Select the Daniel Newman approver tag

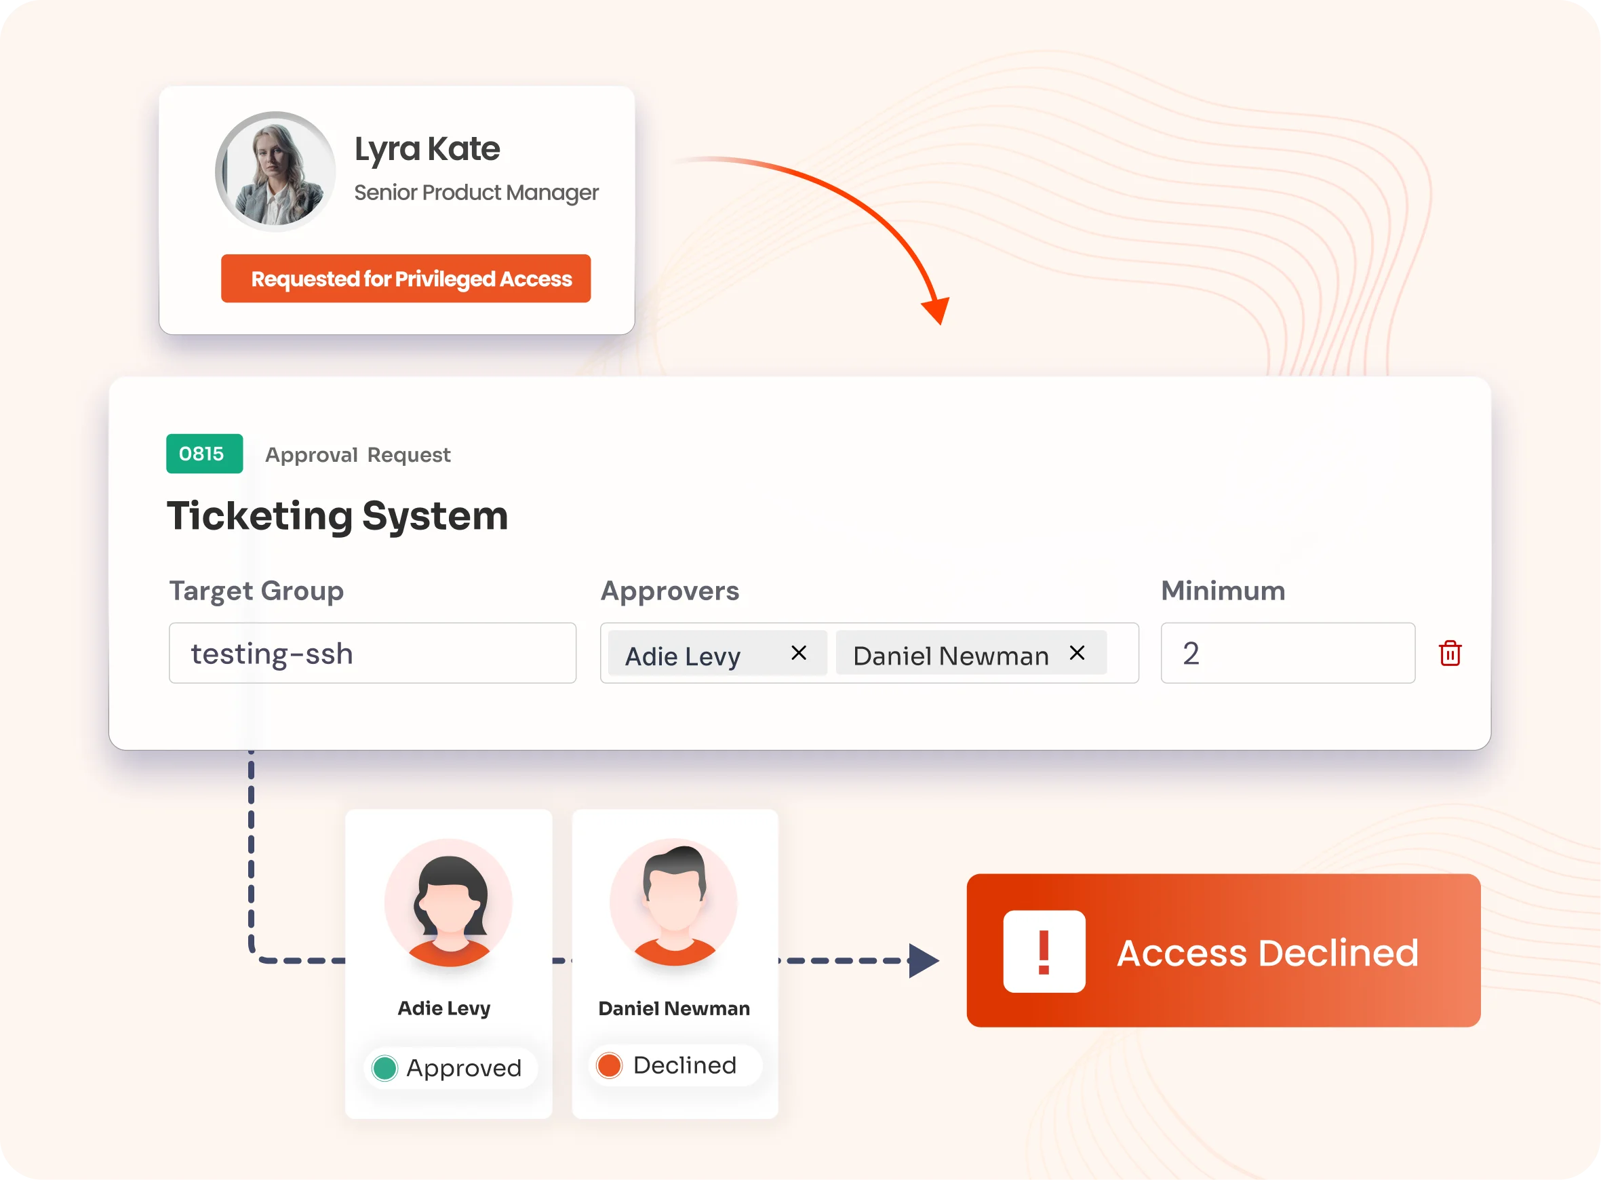pos(950,654)
